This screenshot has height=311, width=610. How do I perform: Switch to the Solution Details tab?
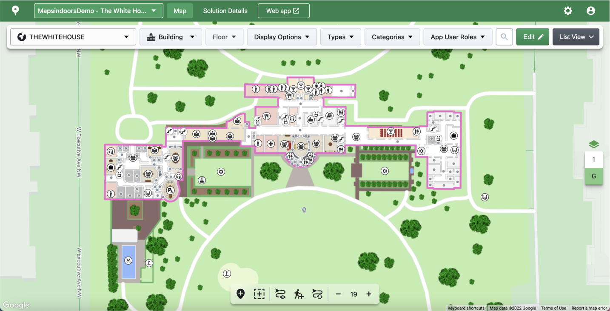(x=225, y=11)
